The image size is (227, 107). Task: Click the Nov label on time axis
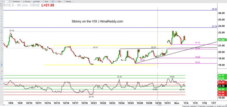click(x=177, y=103)
